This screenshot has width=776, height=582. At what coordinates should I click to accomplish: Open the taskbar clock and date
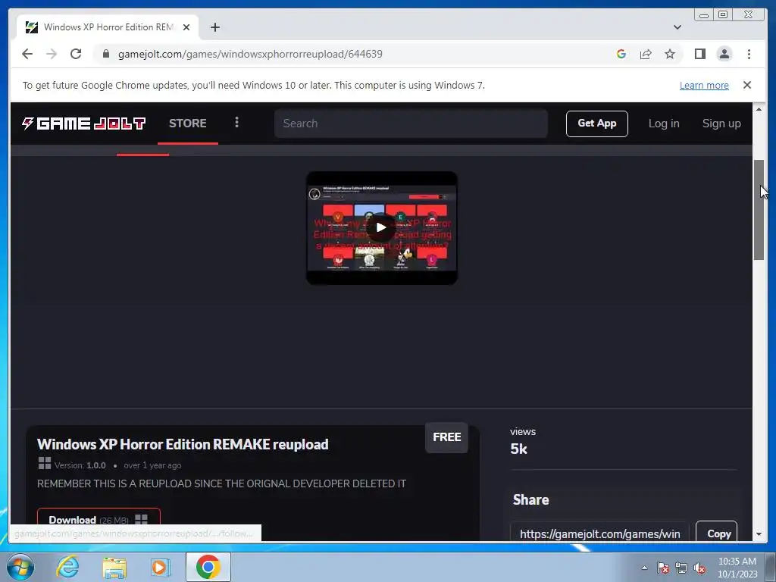pyautogui.click(x=737, y=568)
